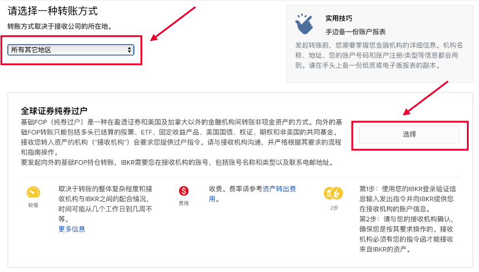This screenshot has height=272, width=479.
Task: Click the 选择 button for FOP transfer
Action: point(409,134)
